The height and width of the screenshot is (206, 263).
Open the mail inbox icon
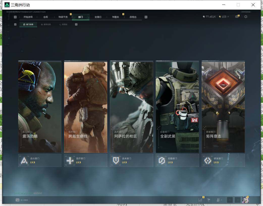pos(237,17)
